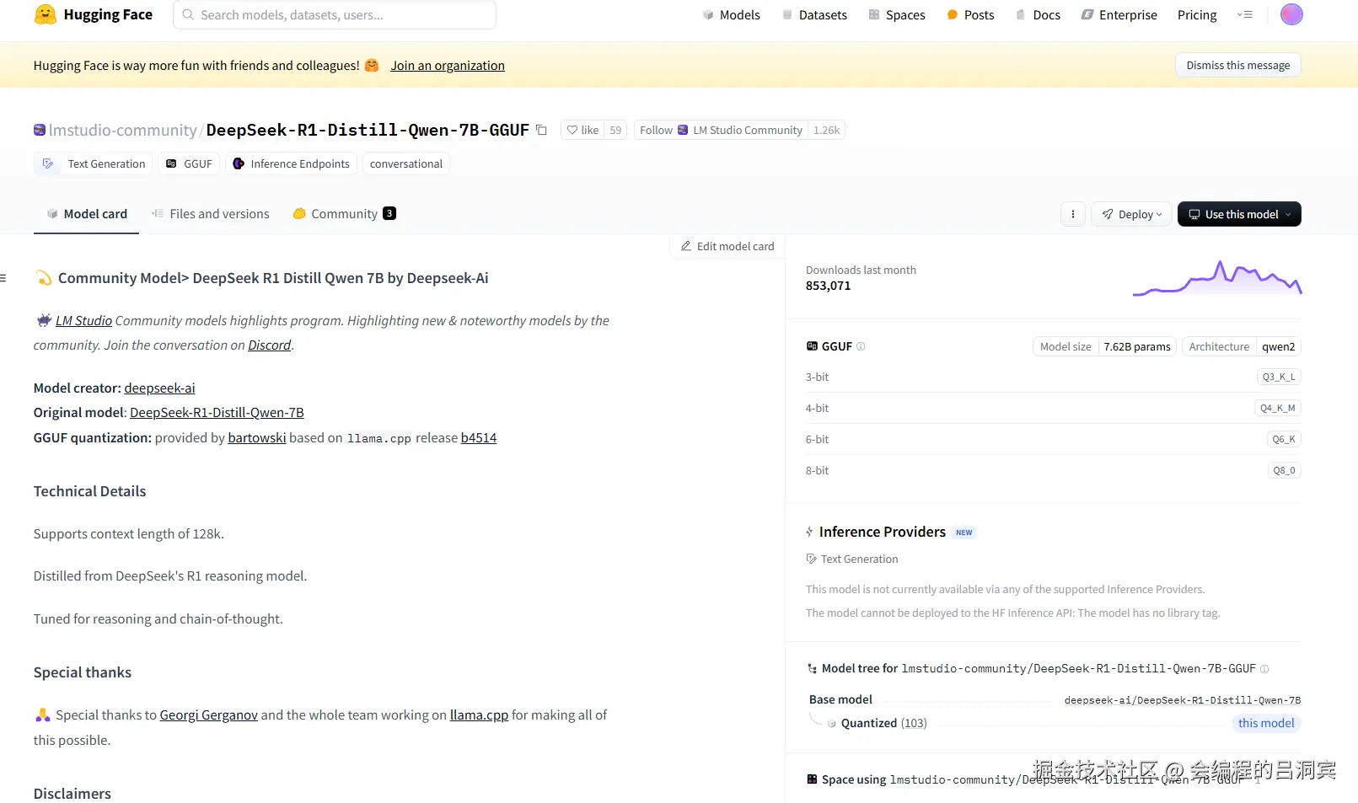The width and height of the screenshot is (1358, 803).
Task: Copy model name with the copy icon
Action: (542, 130)
